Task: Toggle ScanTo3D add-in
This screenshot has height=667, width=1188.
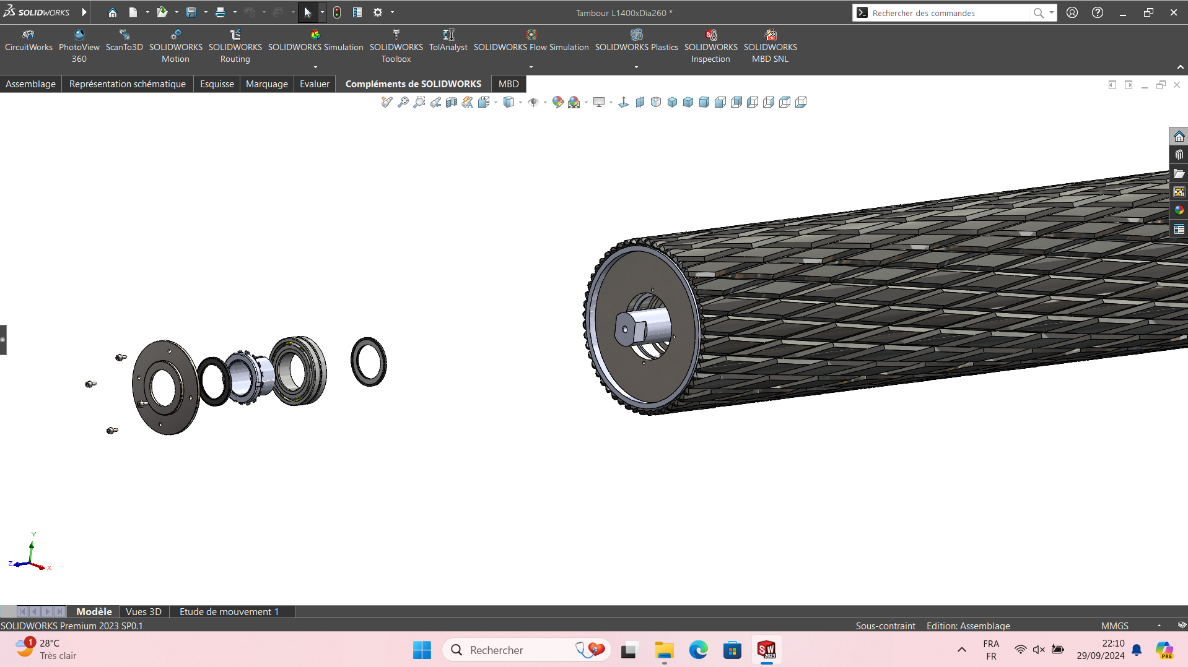Action: click(x=124, y=41)
